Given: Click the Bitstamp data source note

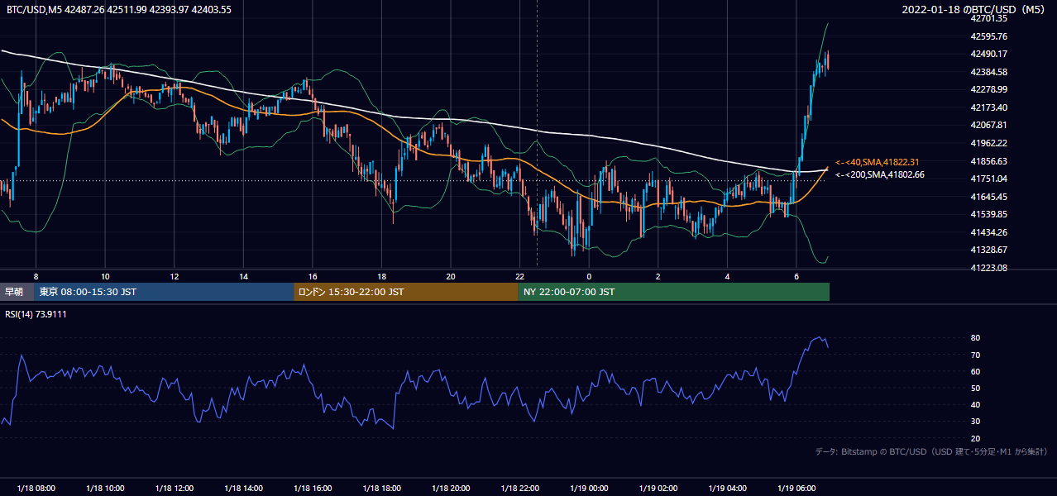Looking at the screenshot, I should (931, 451).
